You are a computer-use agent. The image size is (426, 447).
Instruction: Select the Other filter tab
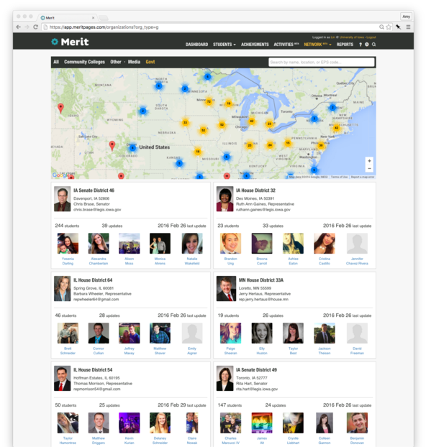[116, 62]
